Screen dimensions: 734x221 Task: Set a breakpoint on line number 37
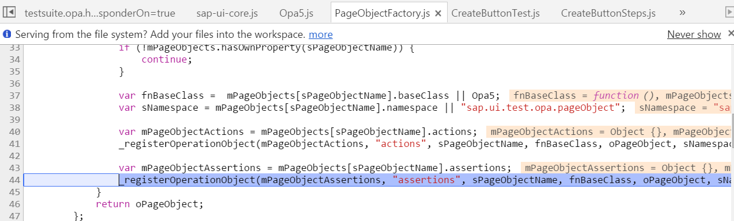15,95
